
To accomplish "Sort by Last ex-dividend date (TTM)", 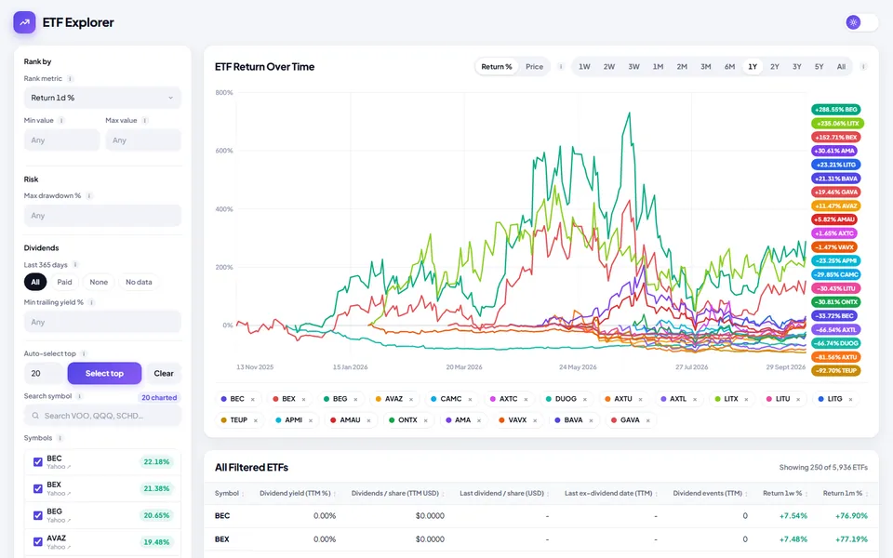I will pos(610,494).
